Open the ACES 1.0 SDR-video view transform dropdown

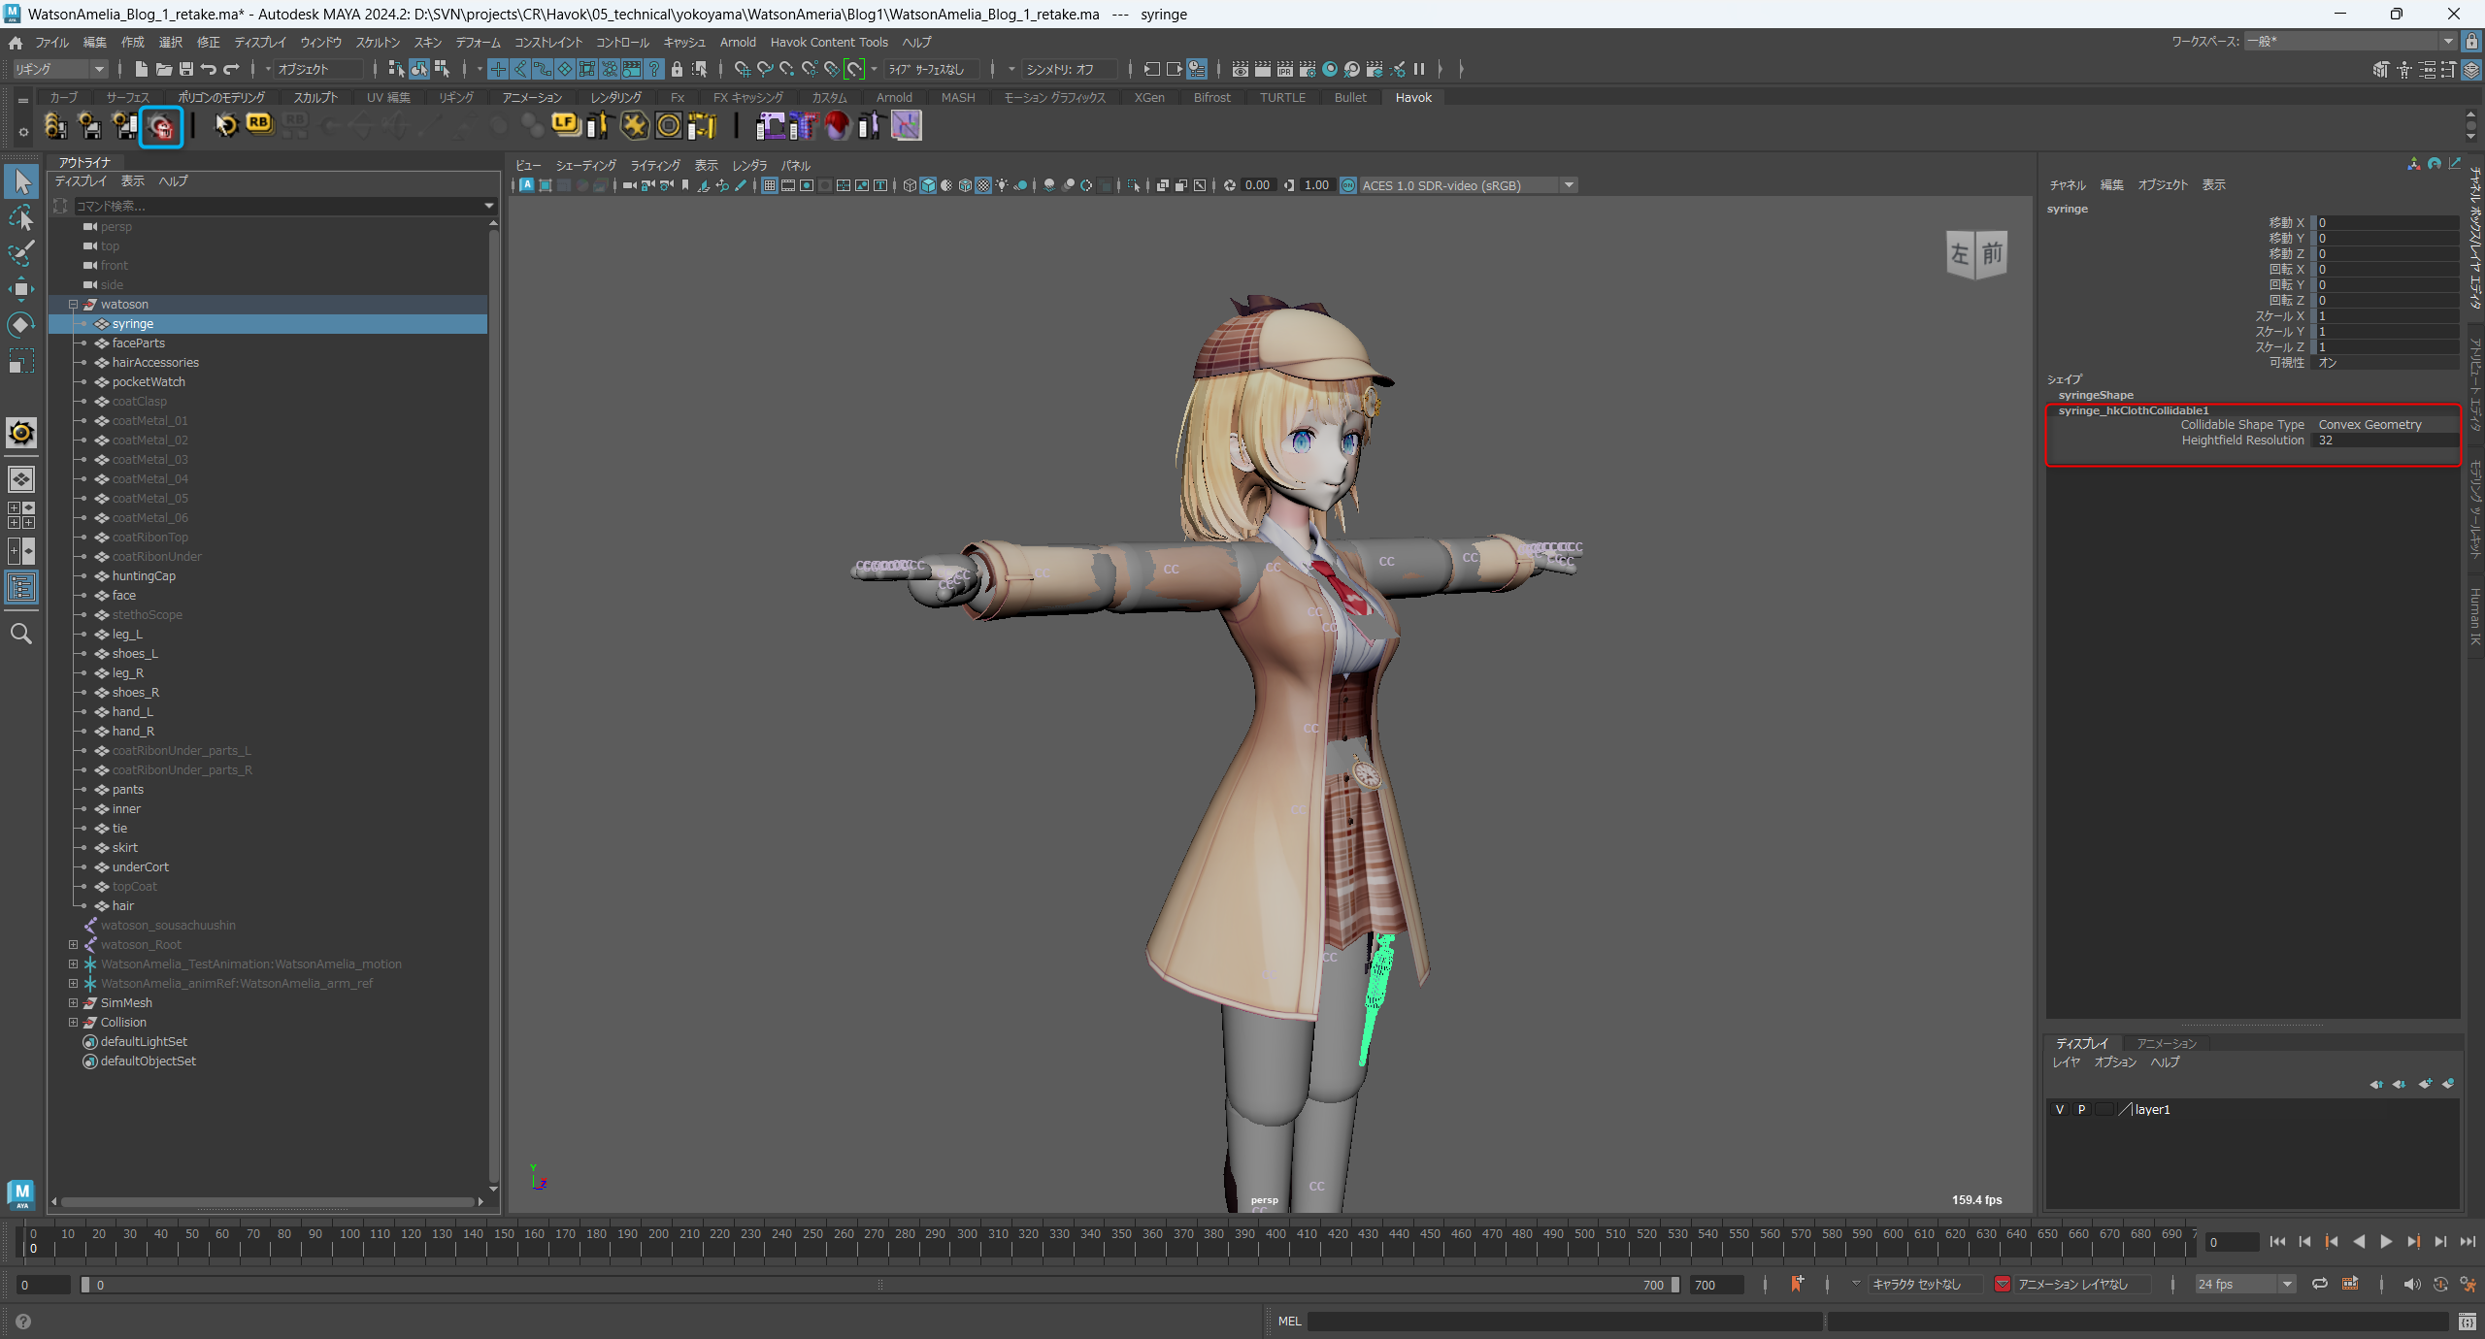(1468, 185)
